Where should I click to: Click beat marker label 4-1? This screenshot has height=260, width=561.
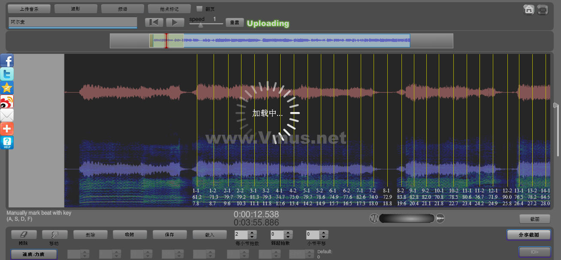point(279,191)
